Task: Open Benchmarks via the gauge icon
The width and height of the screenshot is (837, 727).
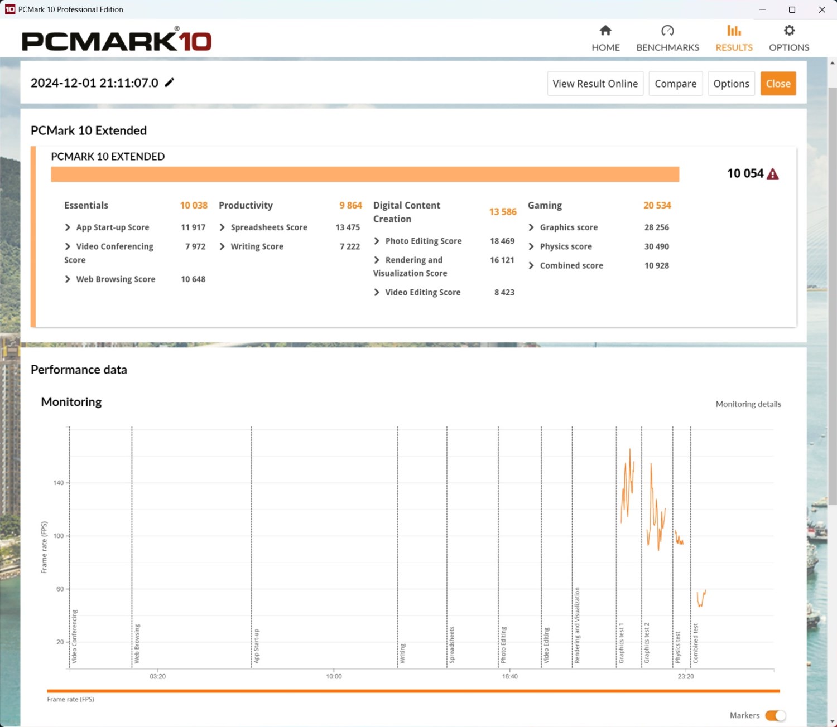Action: [667, 30]
